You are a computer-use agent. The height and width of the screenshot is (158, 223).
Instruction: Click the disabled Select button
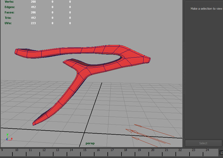(203, 143)
